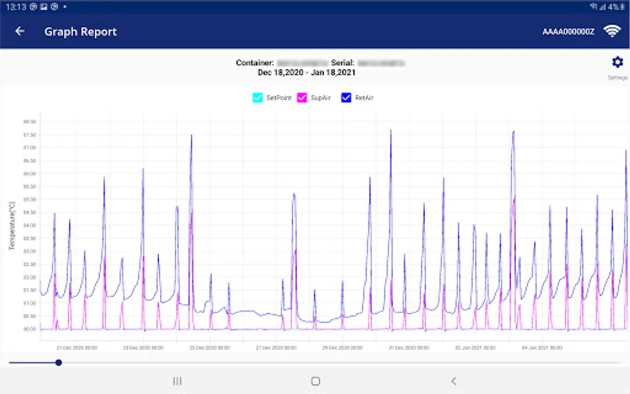Viewport: 630px width, 394px height.
Task: Uncheck the SupAir series checkbox
Action: (302, 98)
